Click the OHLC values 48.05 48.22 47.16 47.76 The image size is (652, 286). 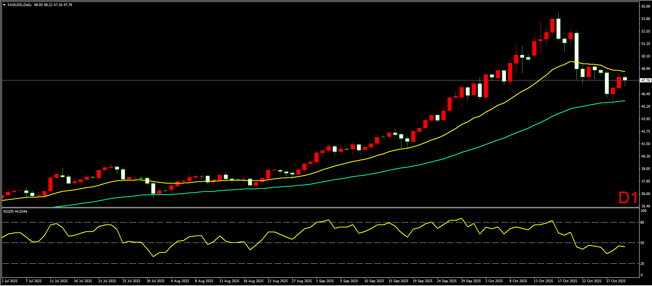[53, 5]
